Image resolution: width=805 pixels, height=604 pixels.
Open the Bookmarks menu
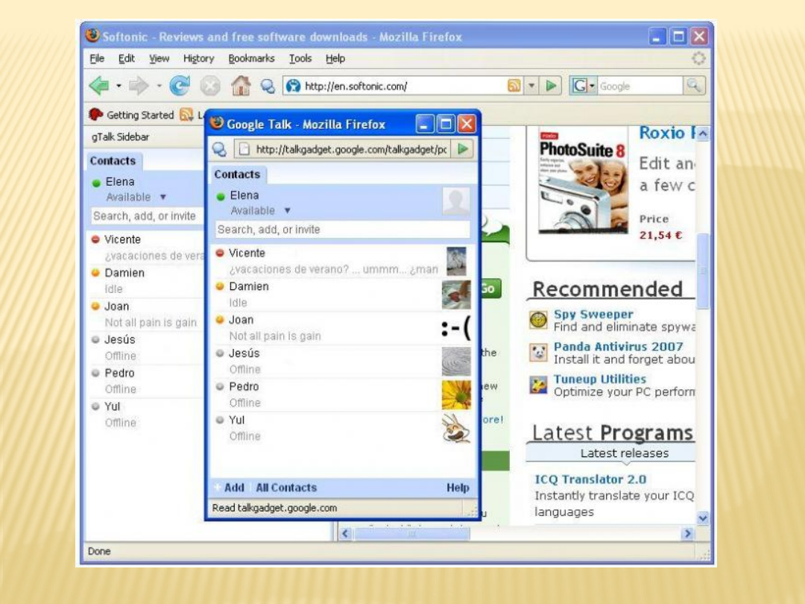pos(252,58)
